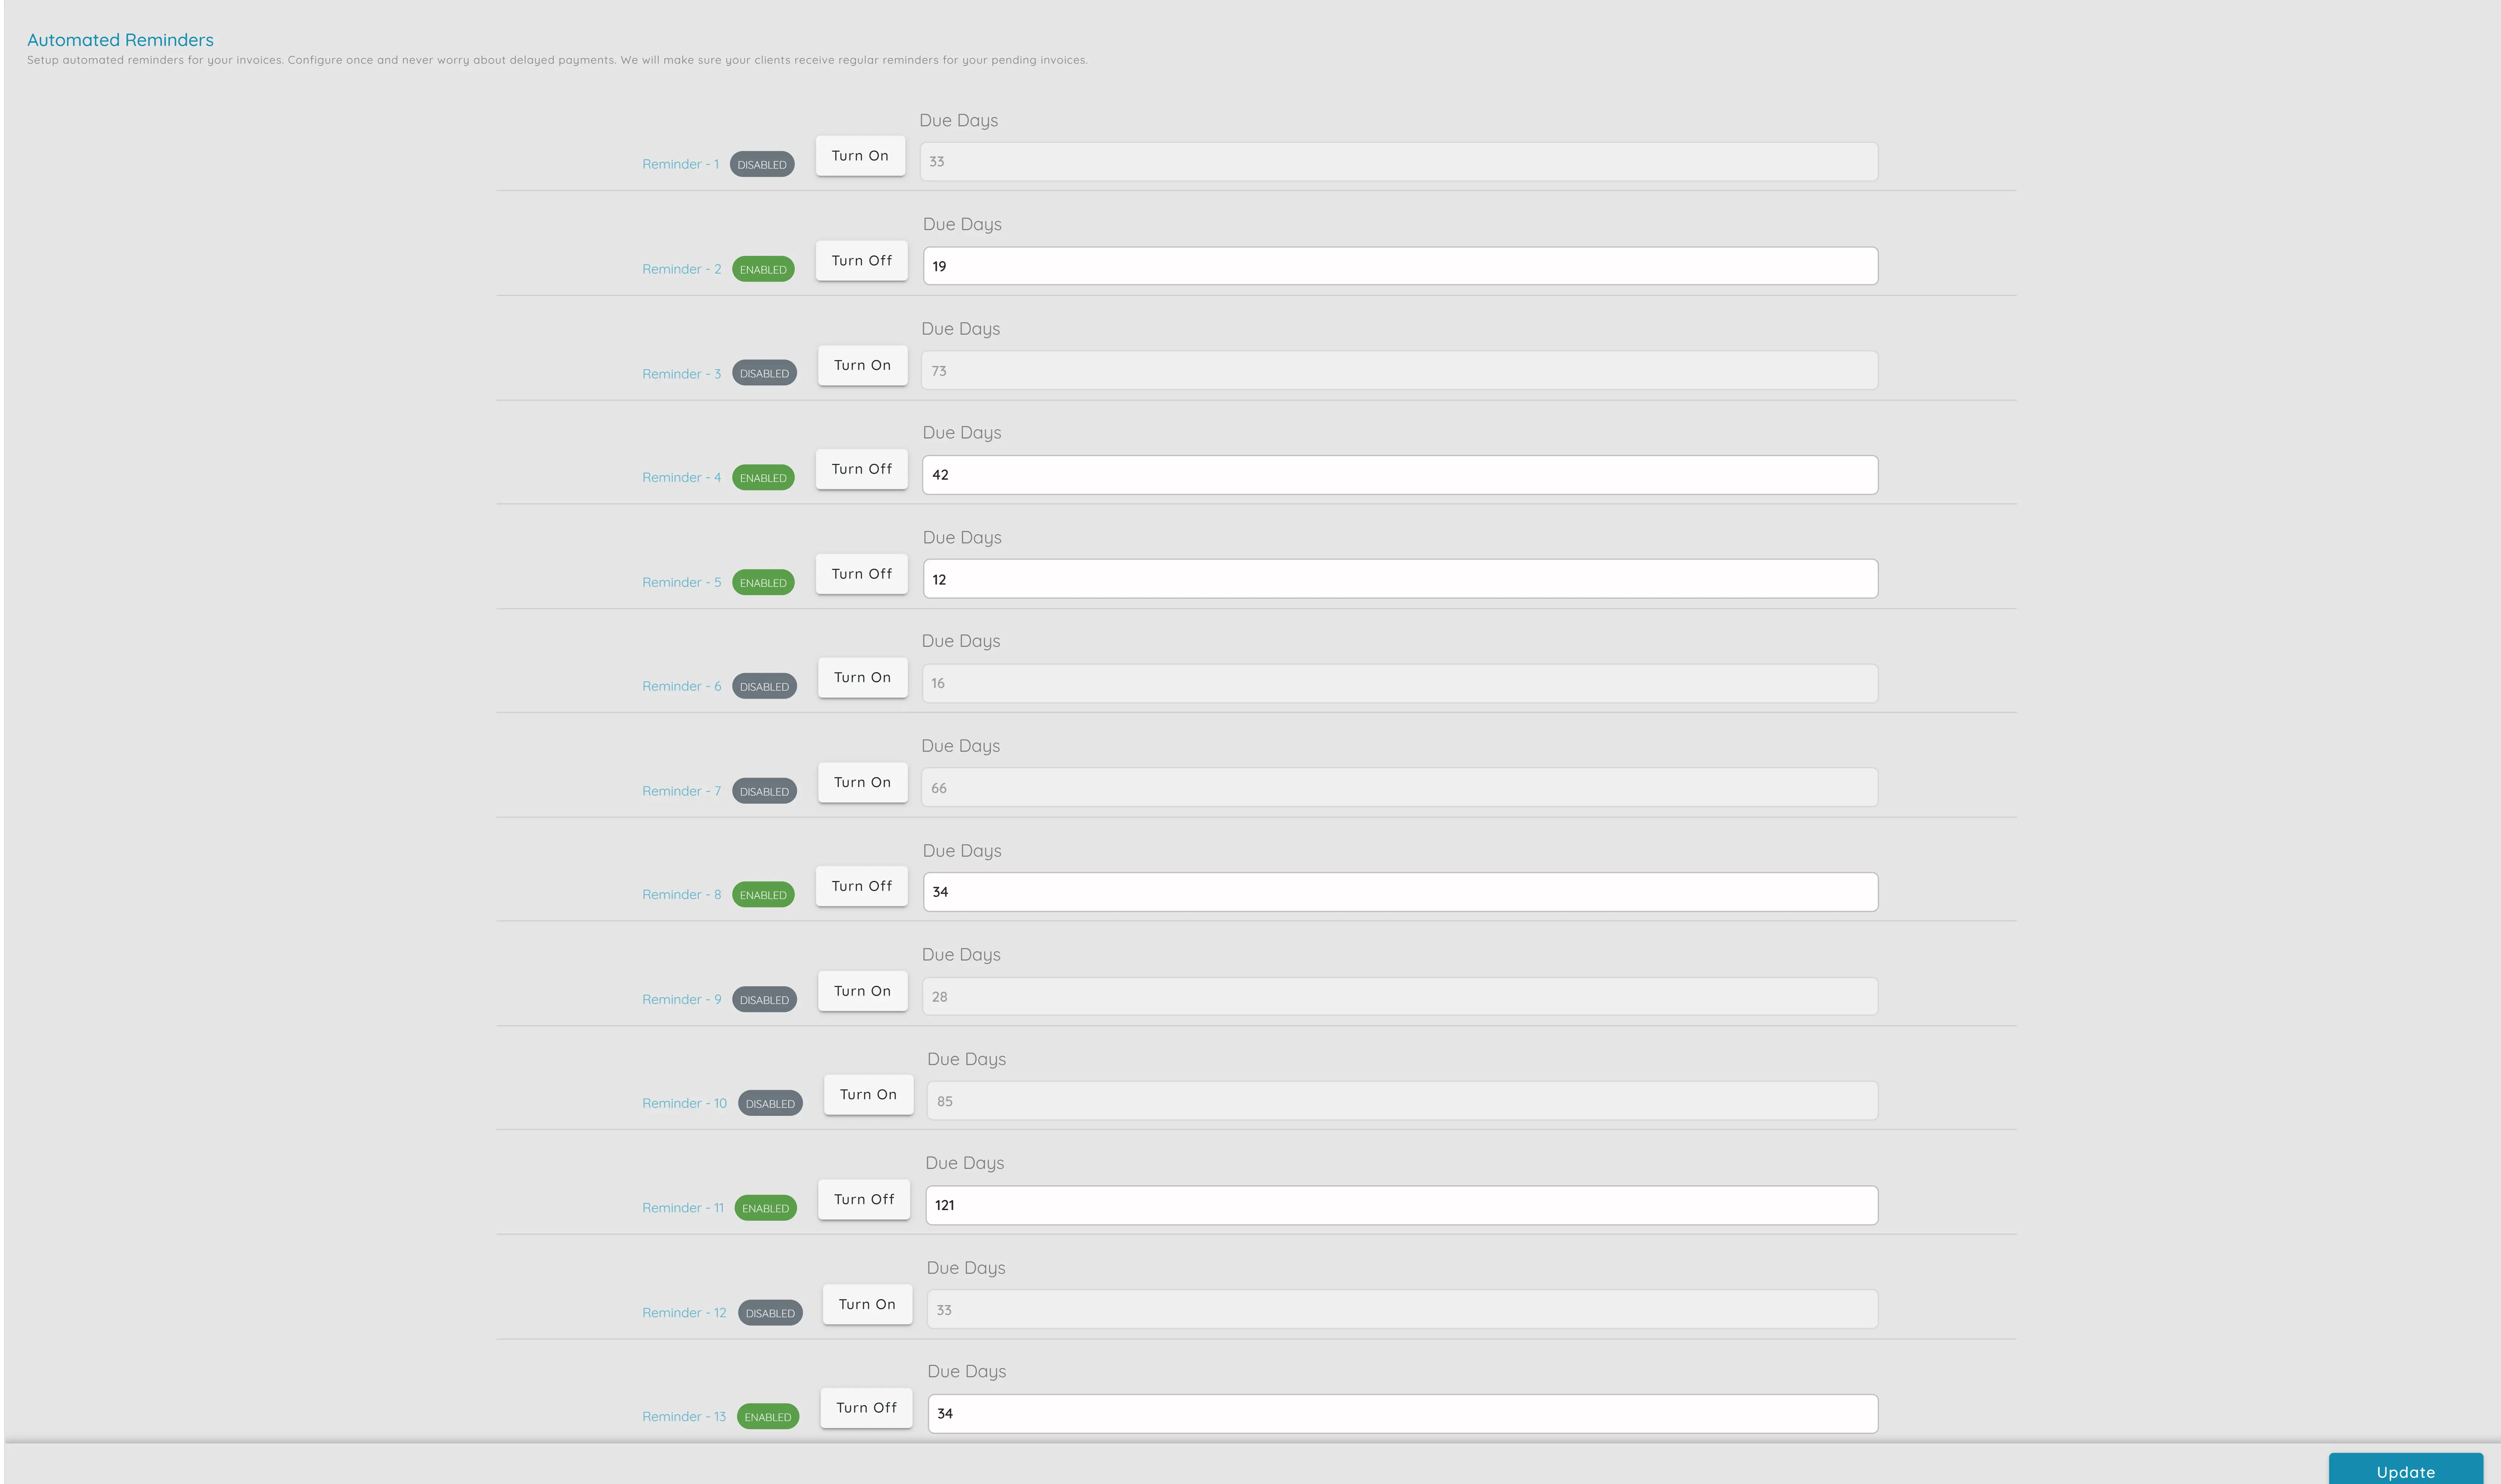Click the DISABLED badge next to Reminder - 6
This screenshot has height=1484, width=2501.
point(764,686)
